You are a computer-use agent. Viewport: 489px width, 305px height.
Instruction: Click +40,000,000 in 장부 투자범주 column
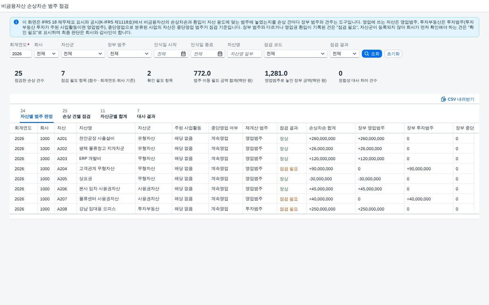tap(419, 199)
